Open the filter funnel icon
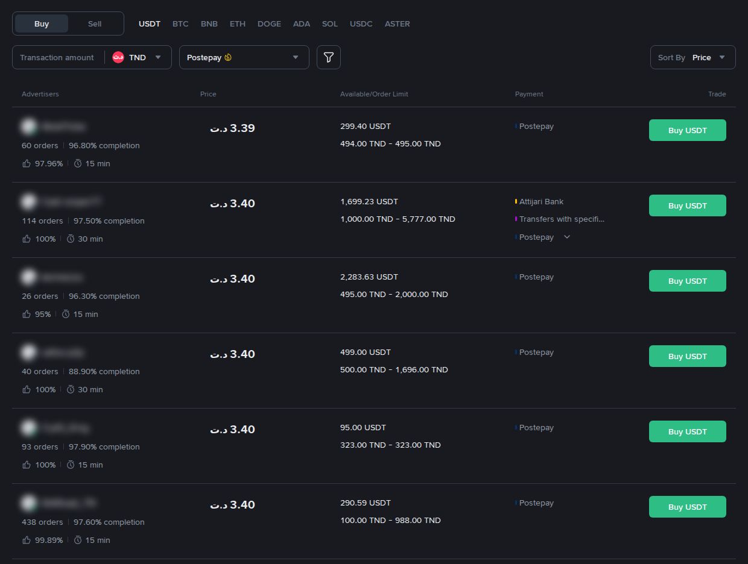 tap(329, 57)
